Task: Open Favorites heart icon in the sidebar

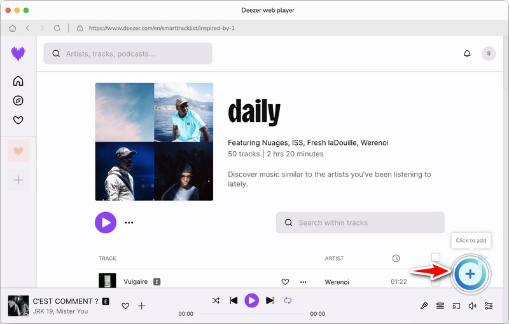Action: pyautogui.click(x=18, y=120)
